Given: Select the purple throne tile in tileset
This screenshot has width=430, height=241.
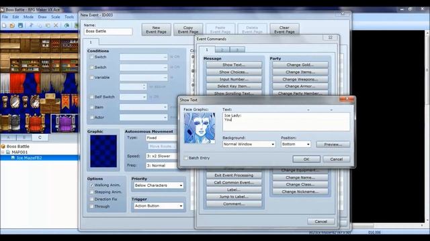Looking at the screenshot, I should 64,123.
